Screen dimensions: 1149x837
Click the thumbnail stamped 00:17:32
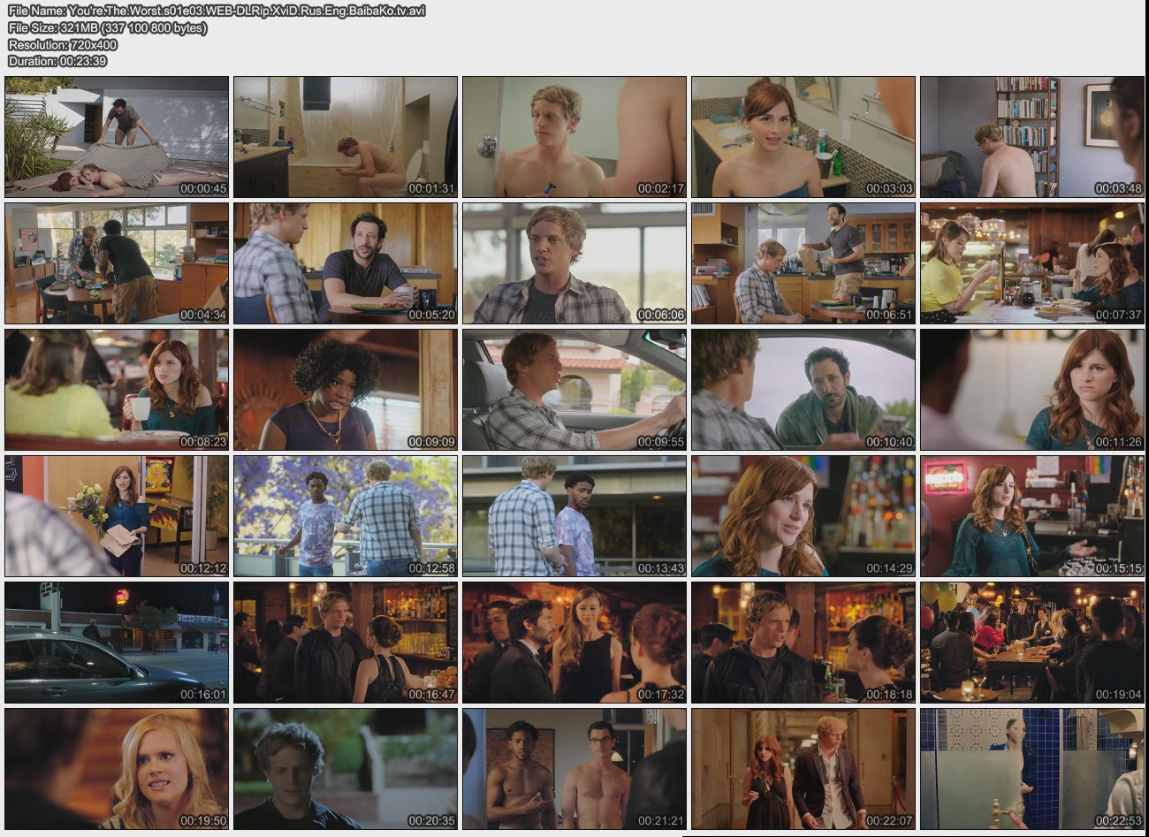pos(574,643)
